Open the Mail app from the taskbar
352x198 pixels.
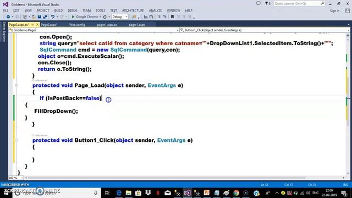click(x=168, y=193)
